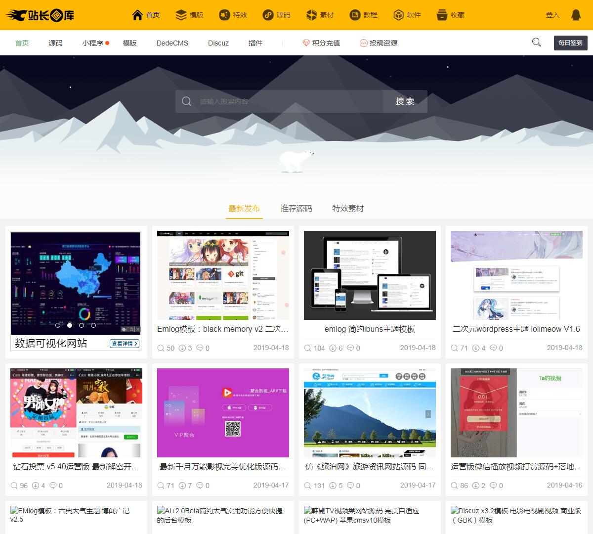Click magnifier icon inside hero search box
The image size is (593, 534).
coord(186,101)
